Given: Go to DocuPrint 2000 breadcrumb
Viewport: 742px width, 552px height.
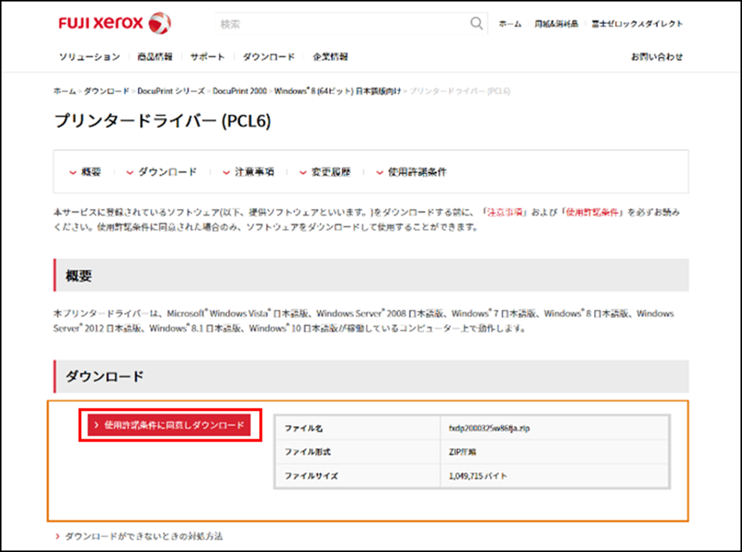Looking at the screenshot, I should click(x=240, y=91).
